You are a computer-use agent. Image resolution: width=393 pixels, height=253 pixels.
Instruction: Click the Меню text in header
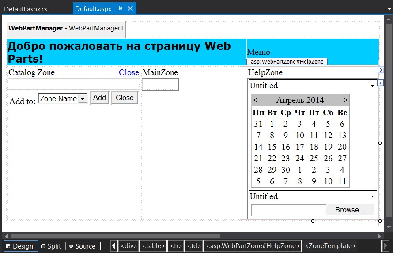click(258, 52)
